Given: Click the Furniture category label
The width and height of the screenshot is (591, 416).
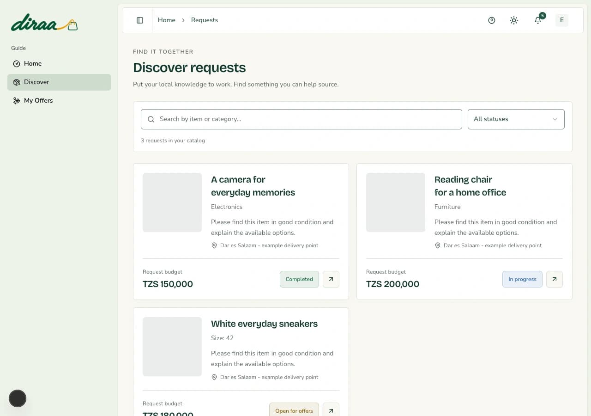Looking at the screenshot, I should point(447,207).
